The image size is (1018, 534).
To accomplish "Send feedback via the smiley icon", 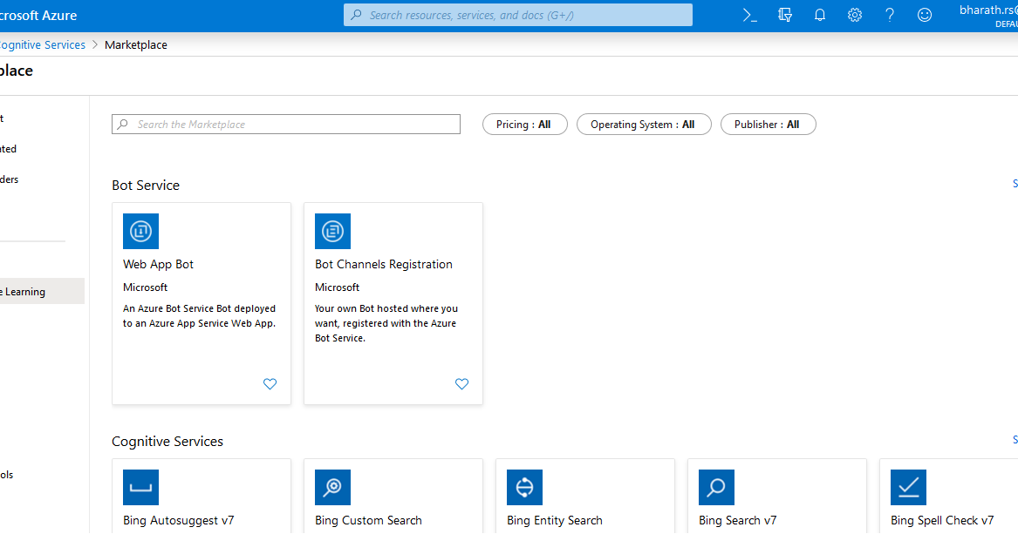I will click(x=924, y=15).
